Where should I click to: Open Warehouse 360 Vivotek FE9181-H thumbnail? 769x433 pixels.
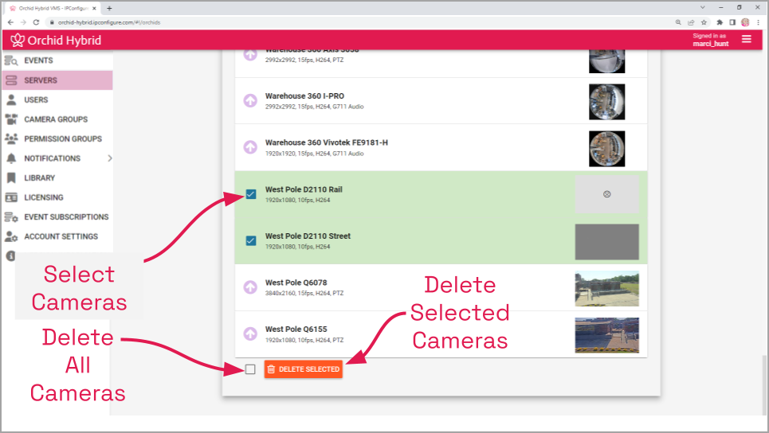click(x=606, y=148)
